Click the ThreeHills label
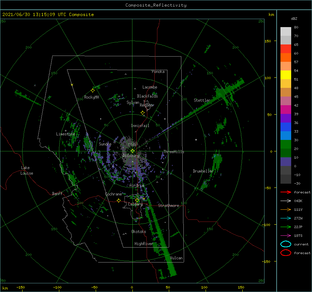Viewport: 312px width, 292px height. pyautogui.click(x=174, y=152)
